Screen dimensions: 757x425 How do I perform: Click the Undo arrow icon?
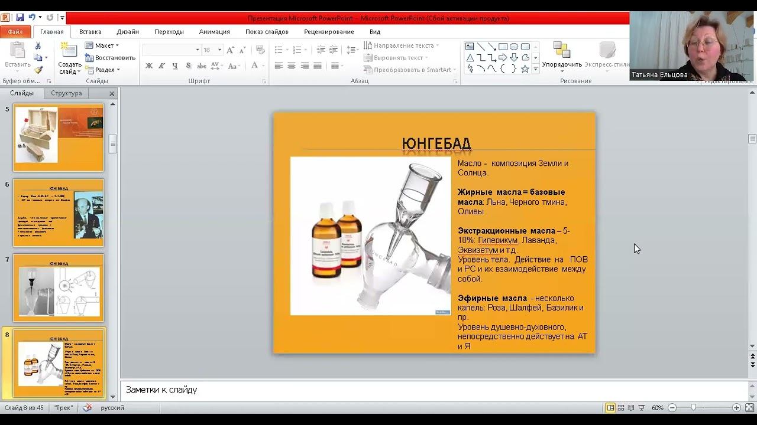coord(33,18)
